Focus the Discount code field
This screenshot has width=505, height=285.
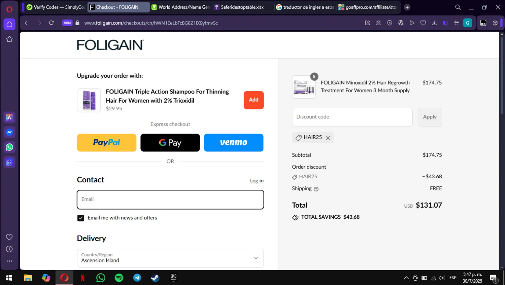click(x=352, y=117)
